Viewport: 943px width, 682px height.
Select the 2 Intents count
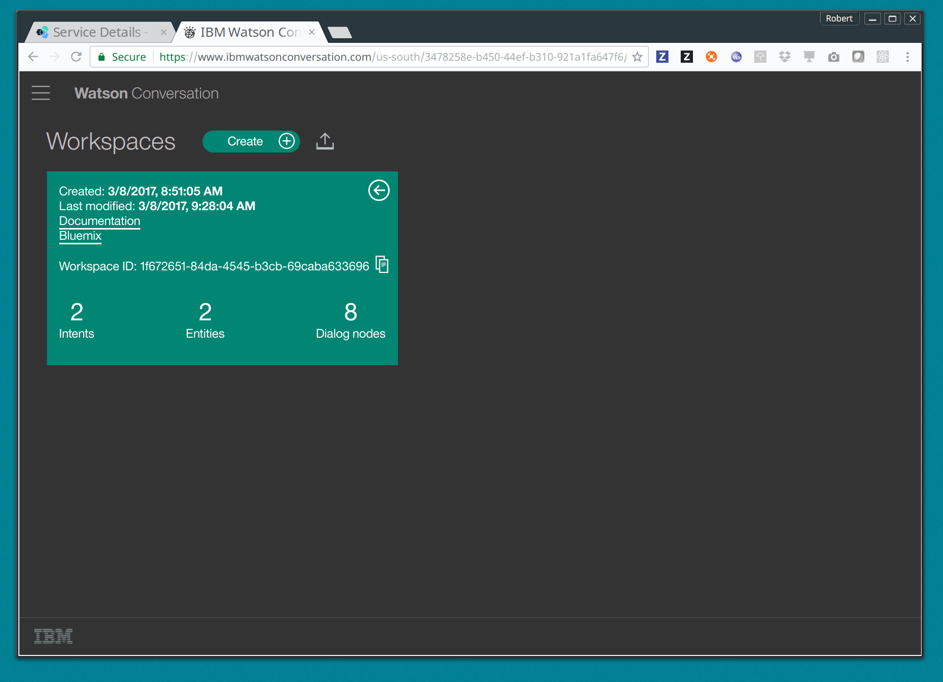point(77,320)
